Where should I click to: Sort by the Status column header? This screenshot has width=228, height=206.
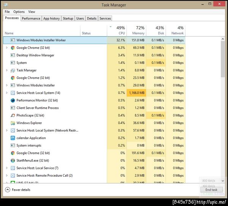click(93, 30)
